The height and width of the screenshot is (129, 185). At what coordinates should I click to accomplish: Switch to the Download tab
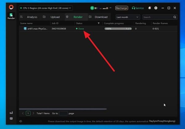coord(101,17)
